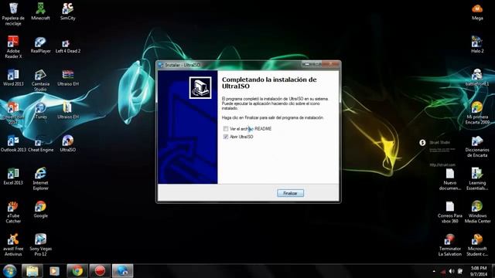Screen dimensions: 495x278
Task: Click the red record taskbar button
Action: click(100, 271)
